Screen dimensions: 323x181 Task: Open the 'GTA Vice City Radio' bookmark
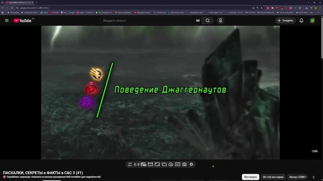tap(285, 12)
